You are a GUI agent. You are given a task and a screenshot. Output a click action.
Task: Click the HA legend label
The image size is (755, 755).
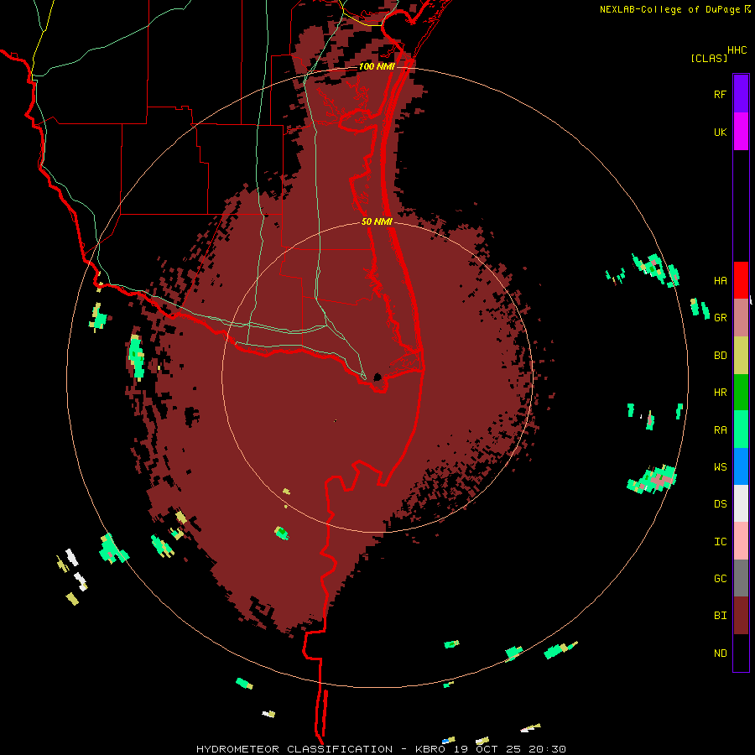720,280
